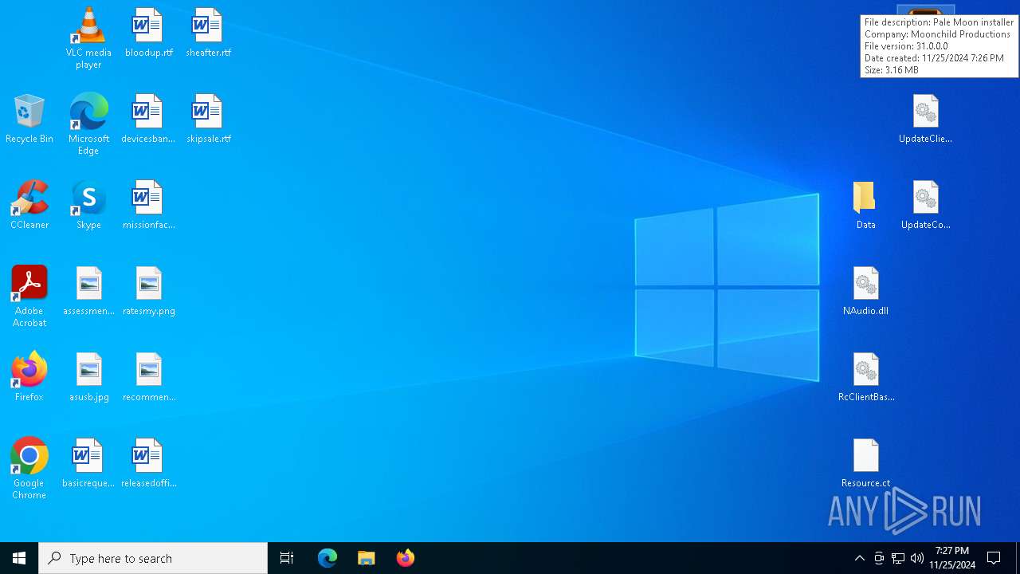Launch Firefox from the taskbar
Viewport: 1020px width, 574px height.
point(405,558)
